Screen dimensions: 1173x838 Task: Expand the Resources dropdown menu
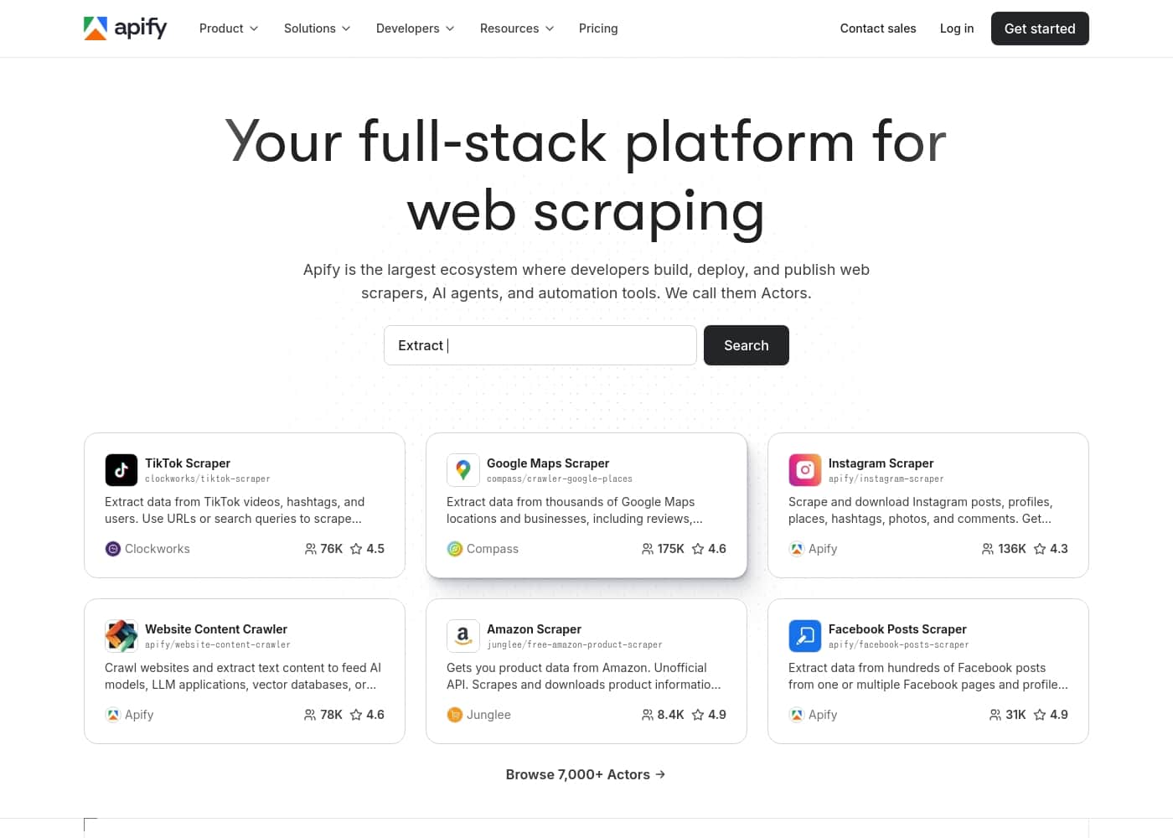pos(517,28)
